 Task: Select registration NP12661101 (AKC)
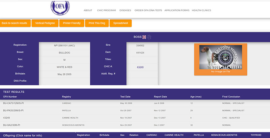pos(64,46)
